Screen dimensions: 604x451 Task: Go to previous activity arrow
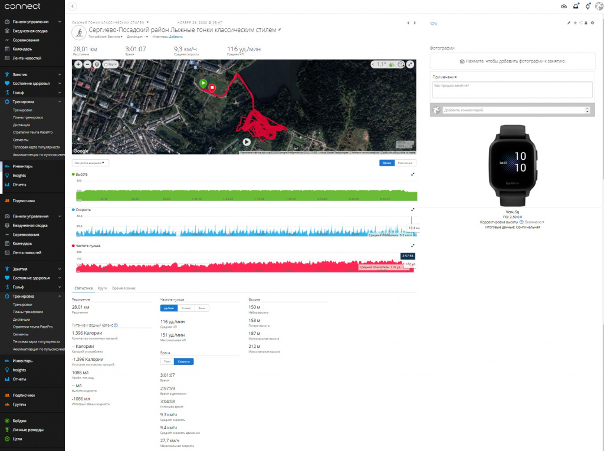[408, 23]
